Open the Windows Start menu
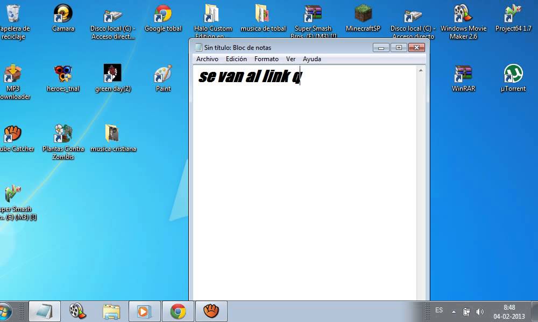538x322 pixels. [x=5, y=311]
